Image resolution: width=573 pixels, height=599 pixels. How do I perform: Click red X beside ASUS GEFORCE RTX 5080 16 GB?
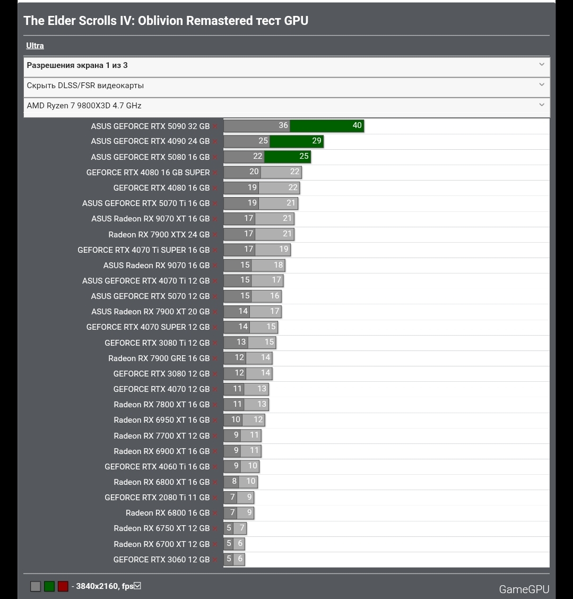tap(215, 157)
